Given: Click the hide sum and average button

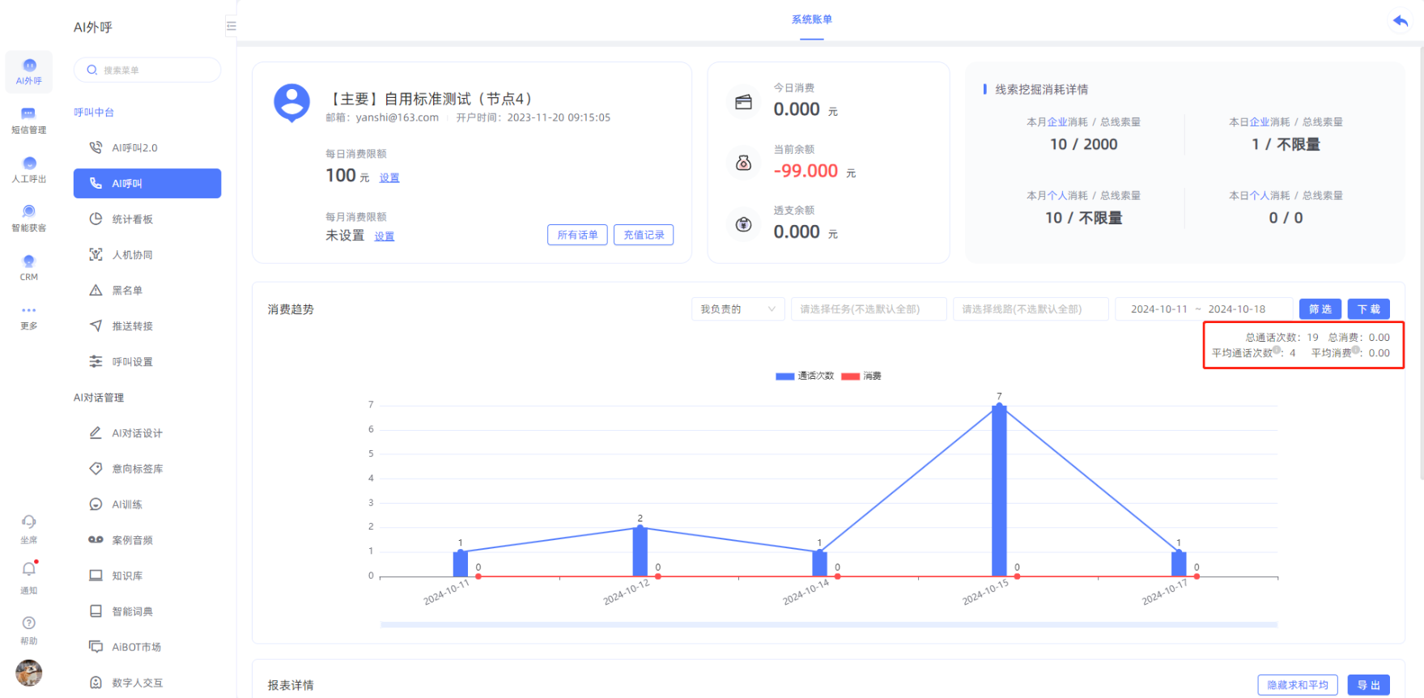Looking at the screenshot, I should pos(1297,685).
